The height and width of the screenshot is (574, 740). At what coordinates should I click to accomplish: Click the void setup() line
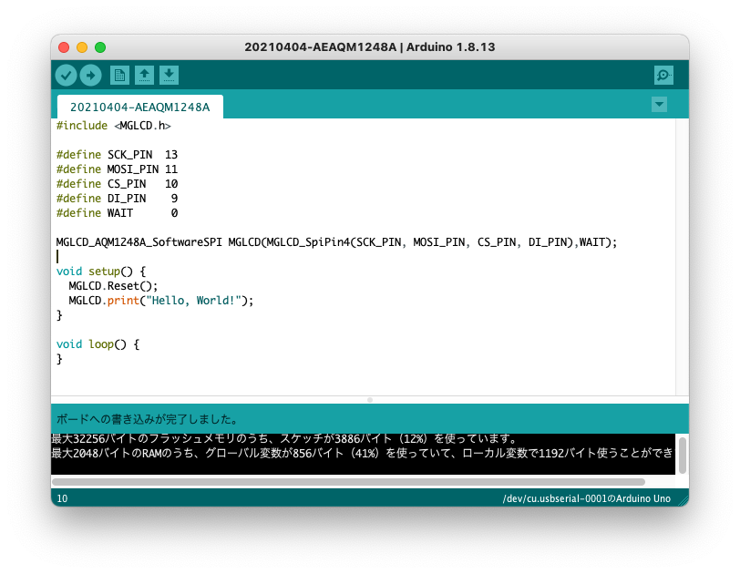(x=101, y=272)
